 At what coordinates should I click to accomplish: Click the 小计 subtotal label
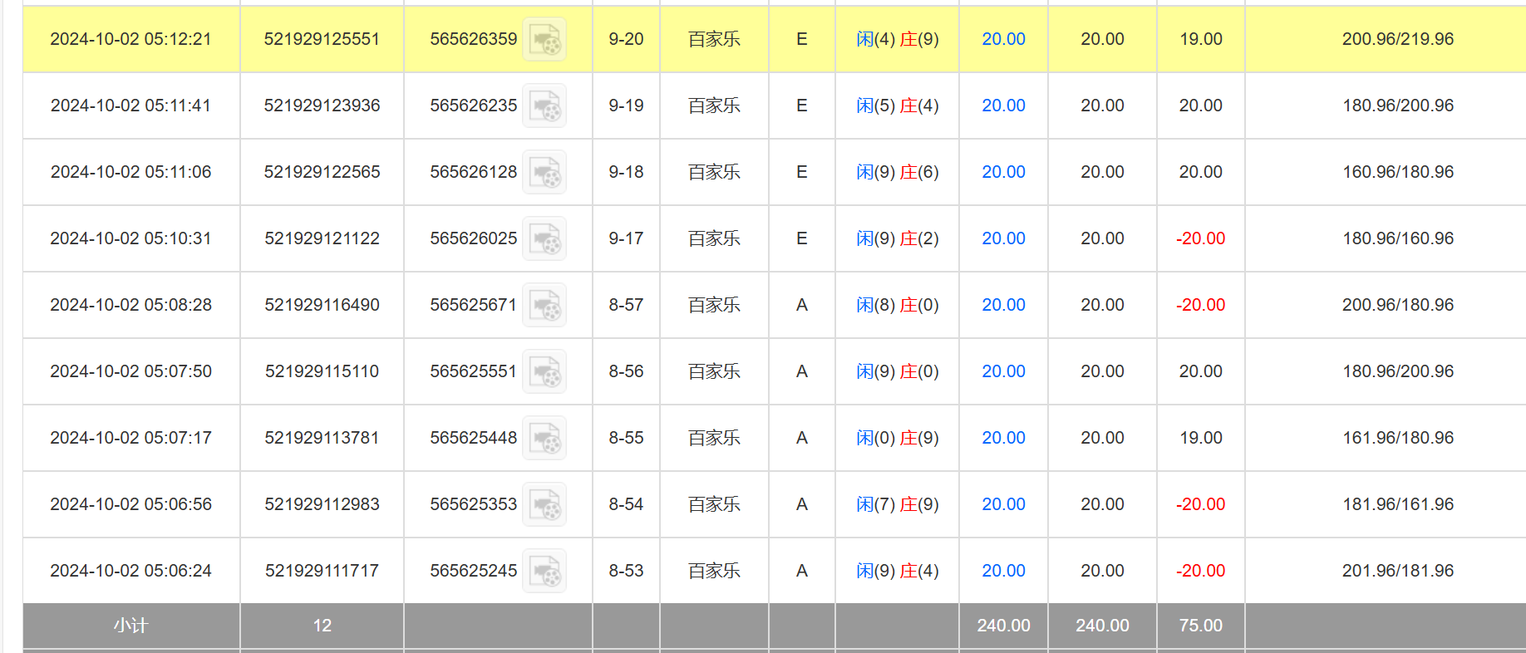pyautogui.click(x=130, y=626)
